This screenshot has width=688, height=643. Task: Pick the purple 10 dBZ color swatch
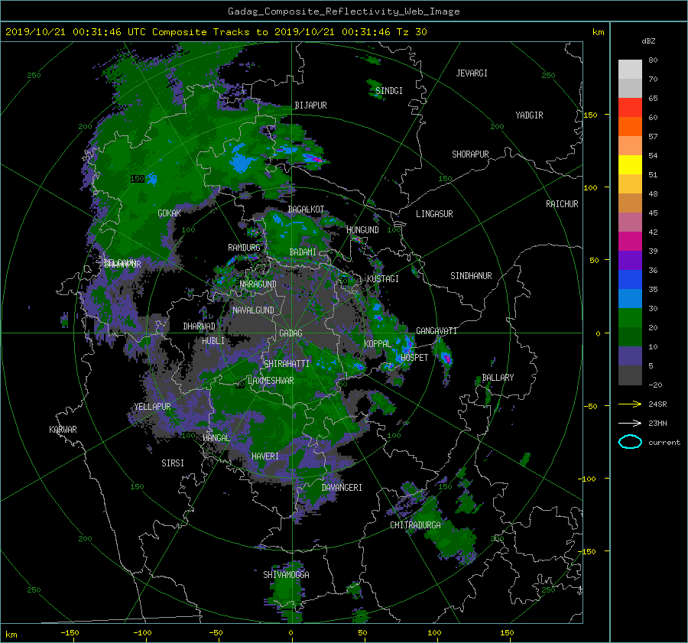(x=630, y=356)
